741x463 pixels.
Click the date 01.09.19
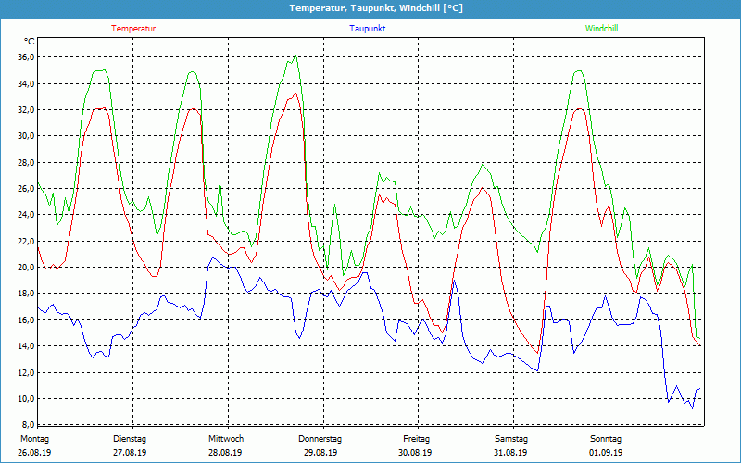tap(606, 453)
